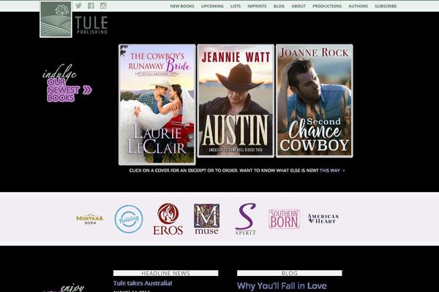The height and width of the screenshot is (292, 439).
Task: Open the New Books menu
Action: pos(182,6)
